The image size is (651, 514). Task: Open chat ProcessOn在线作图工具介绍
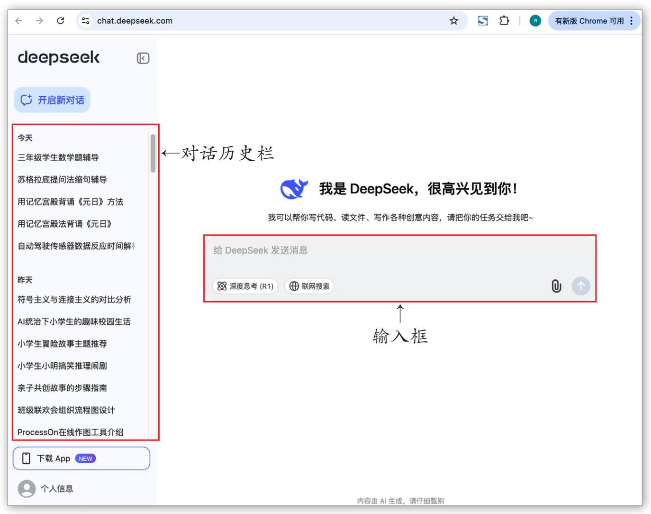click(x=71, y=432)
